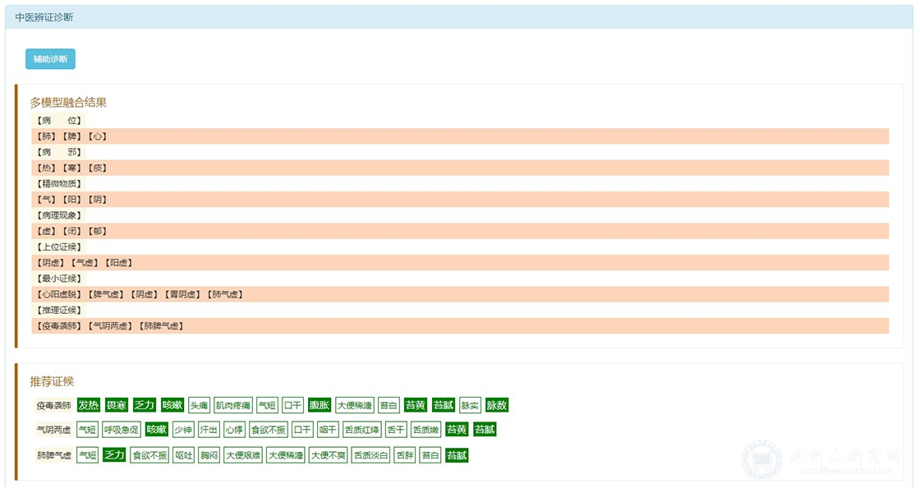Select 食欲不振 in the 肺脾气虚 row
This screenshot has width=920, height=493.
tap(149, 455)
